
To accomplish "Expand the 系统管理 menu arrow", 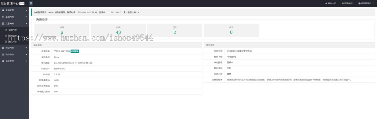I will 26,61.
